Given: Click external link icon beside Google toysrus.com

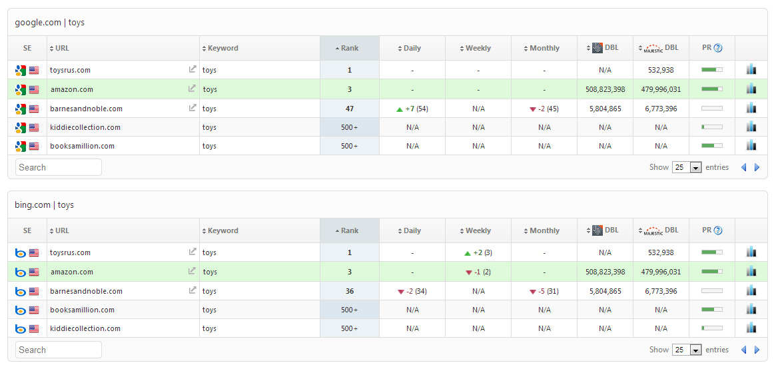Looking at the screenshot, I should click(193, 69).
